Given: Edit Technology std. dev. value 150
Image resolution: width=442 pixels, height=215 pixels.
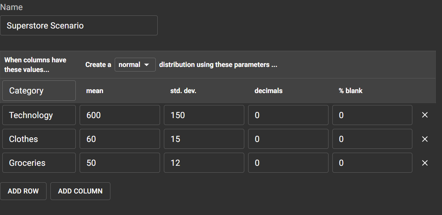Looking at the screenshot, I should pos(204,115).
